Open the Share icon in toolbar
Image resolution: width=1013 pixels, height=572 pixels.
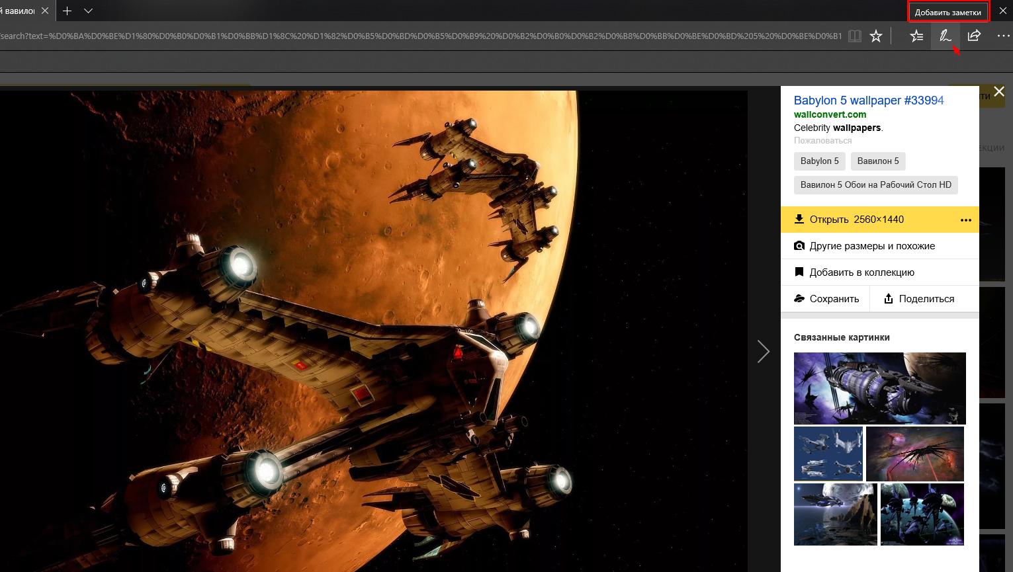click(x=974, y=36)
